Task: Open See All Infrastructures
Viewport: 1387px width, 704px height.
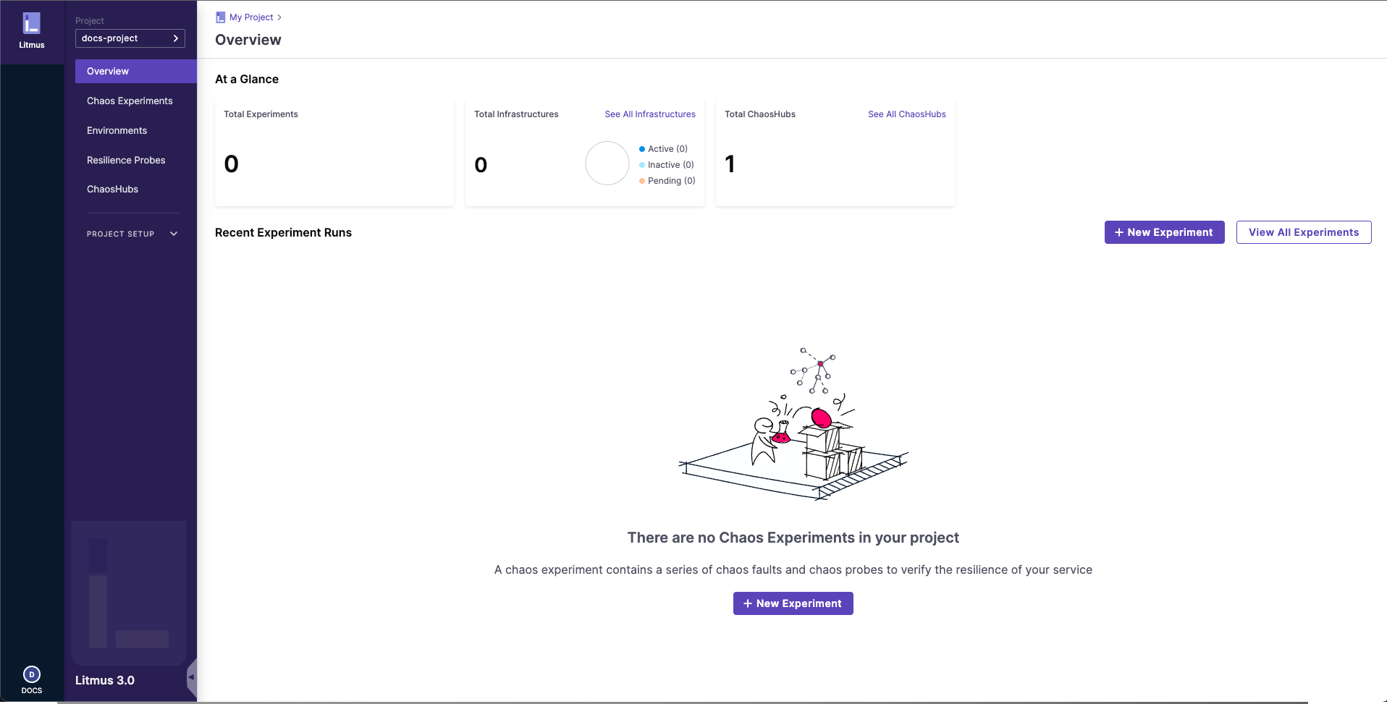Action: click(x=649, y=114)
